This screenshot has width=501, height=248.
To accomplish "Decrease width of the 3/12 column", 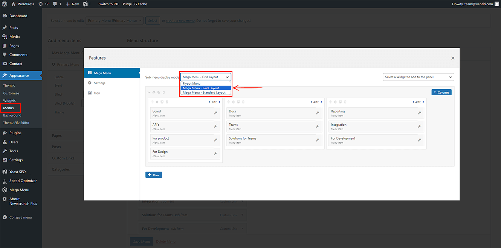I will tap(209, 102).
